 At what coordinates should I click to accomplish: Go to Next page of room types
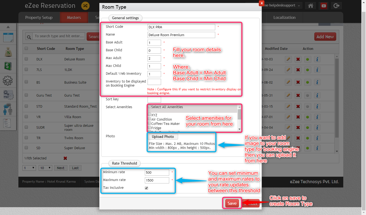tap(61, 168)
